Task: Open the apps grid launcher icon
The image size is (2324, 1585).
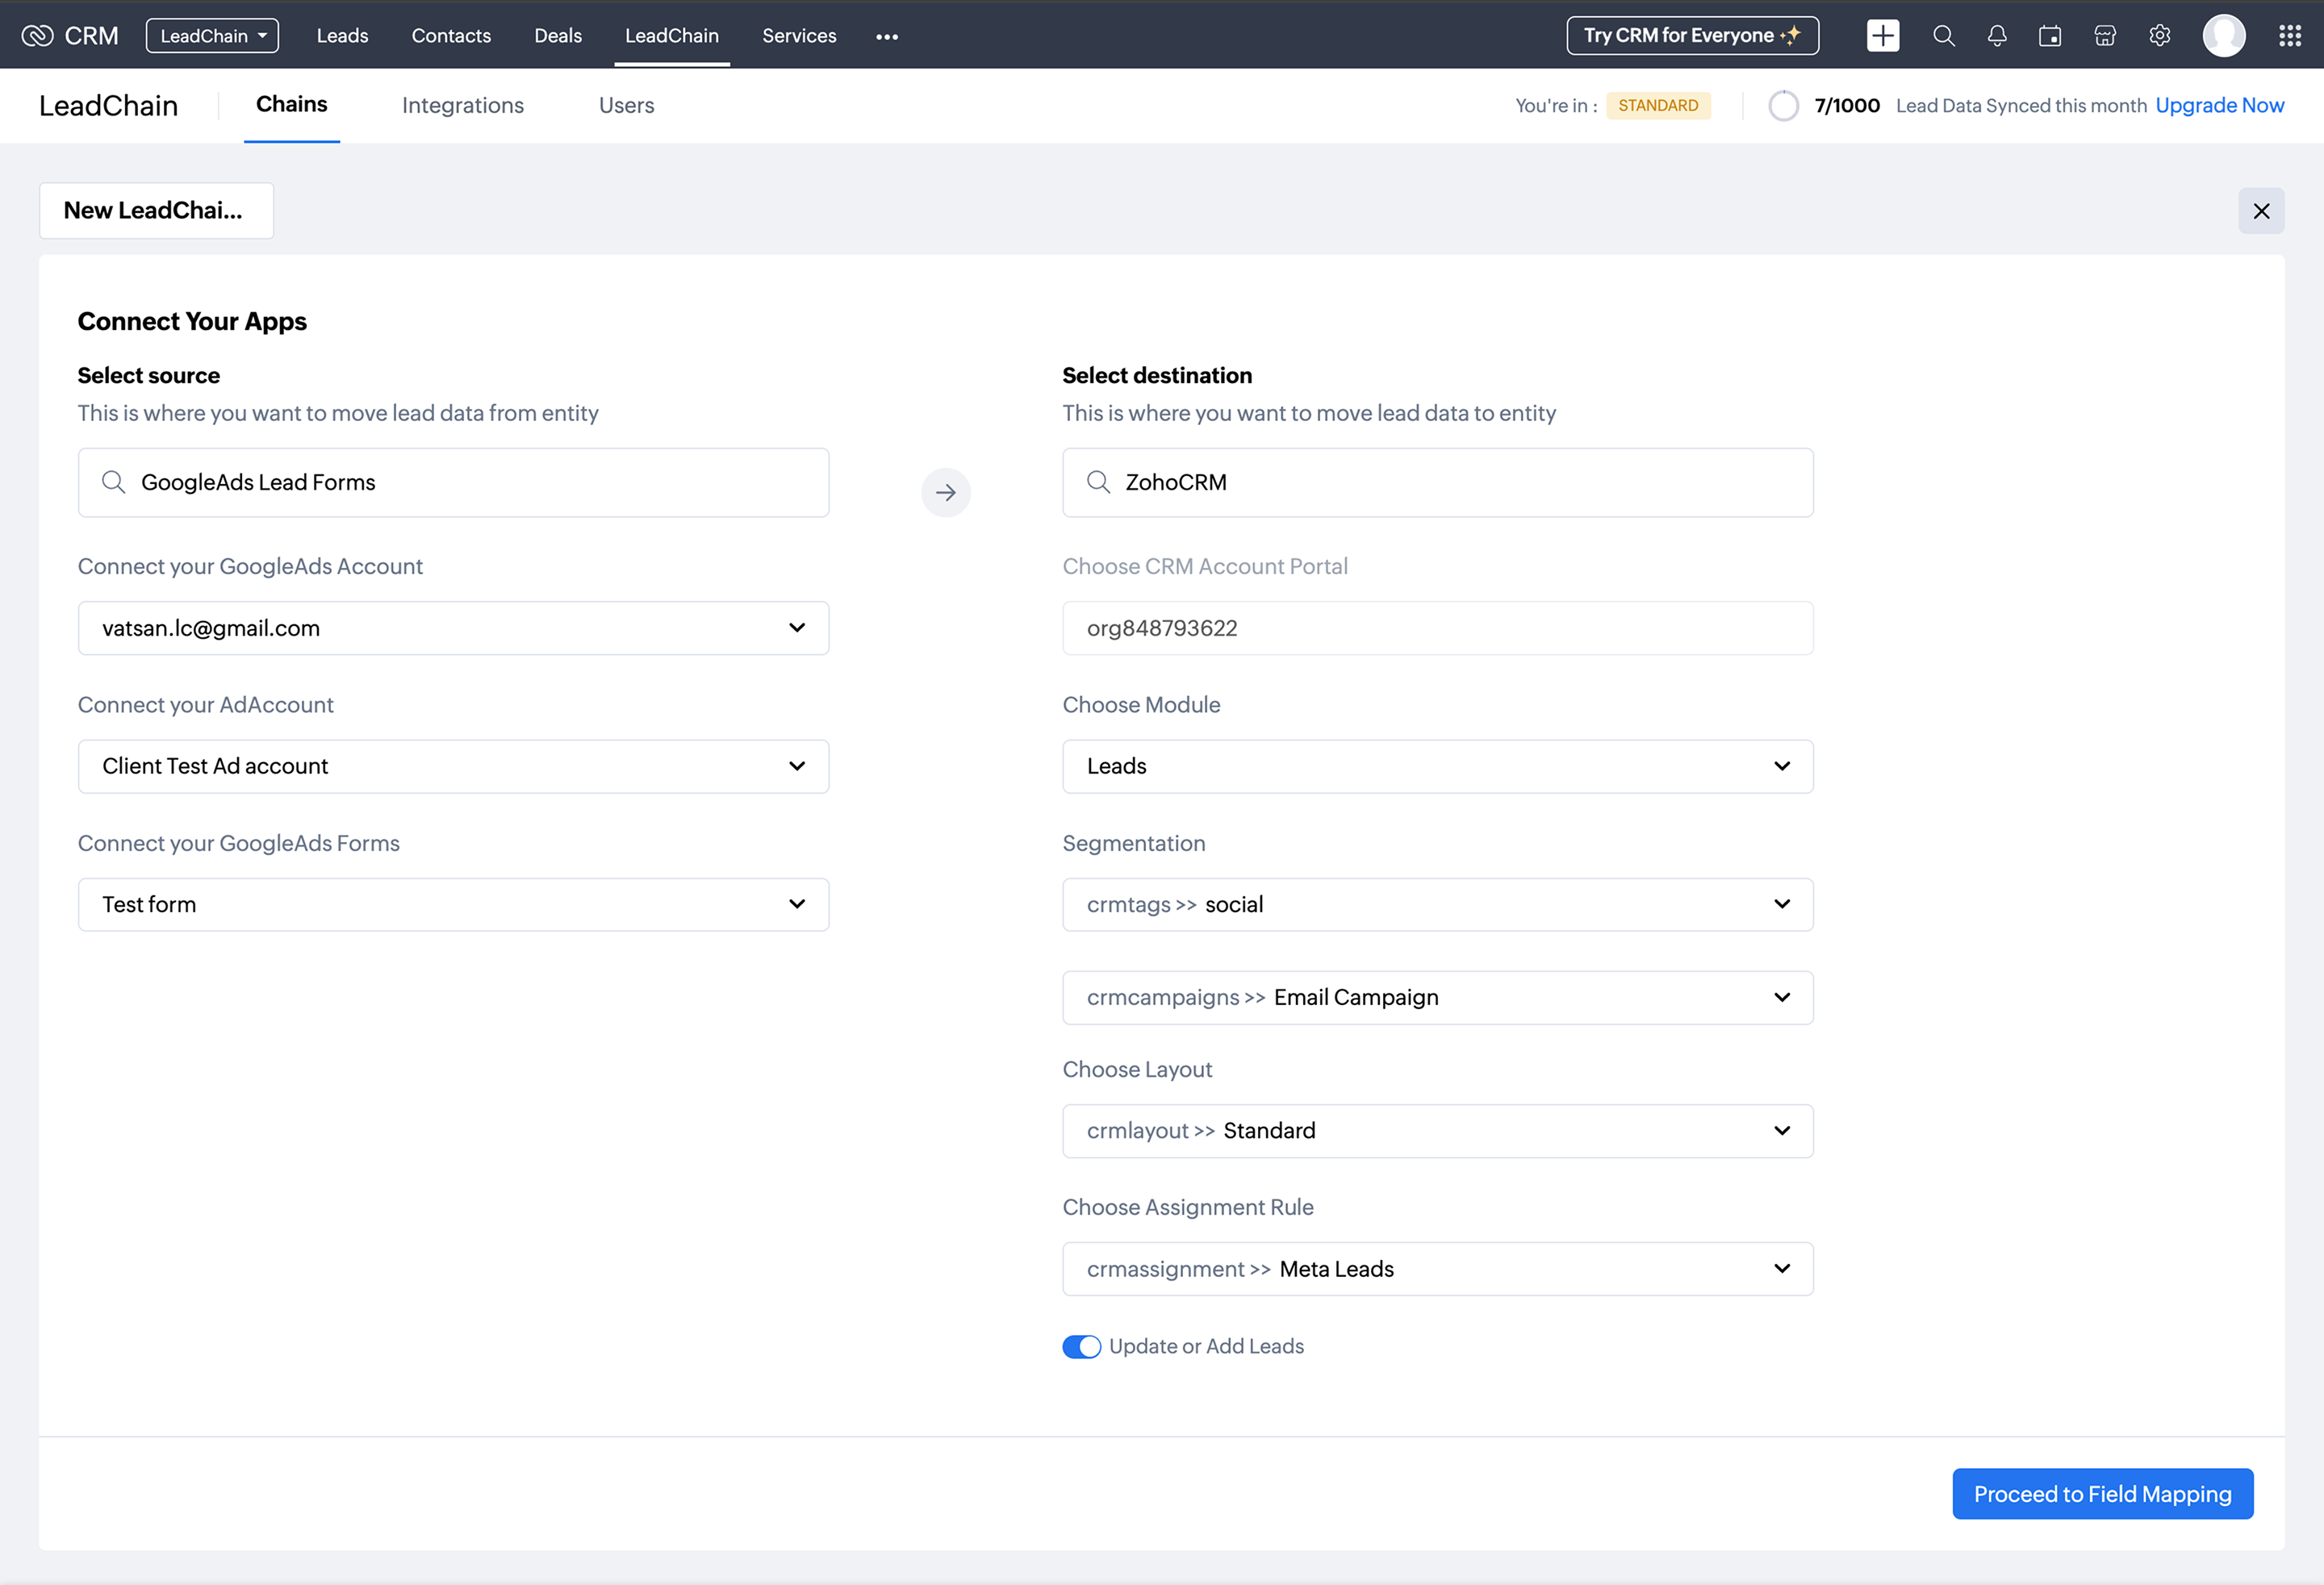Action: 2289,36
